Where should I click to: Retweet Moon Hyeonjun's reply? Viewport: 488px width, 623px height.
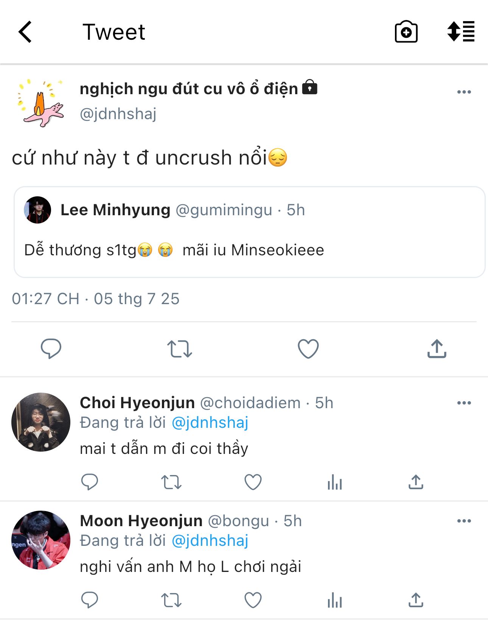click(x=171, y=600)
